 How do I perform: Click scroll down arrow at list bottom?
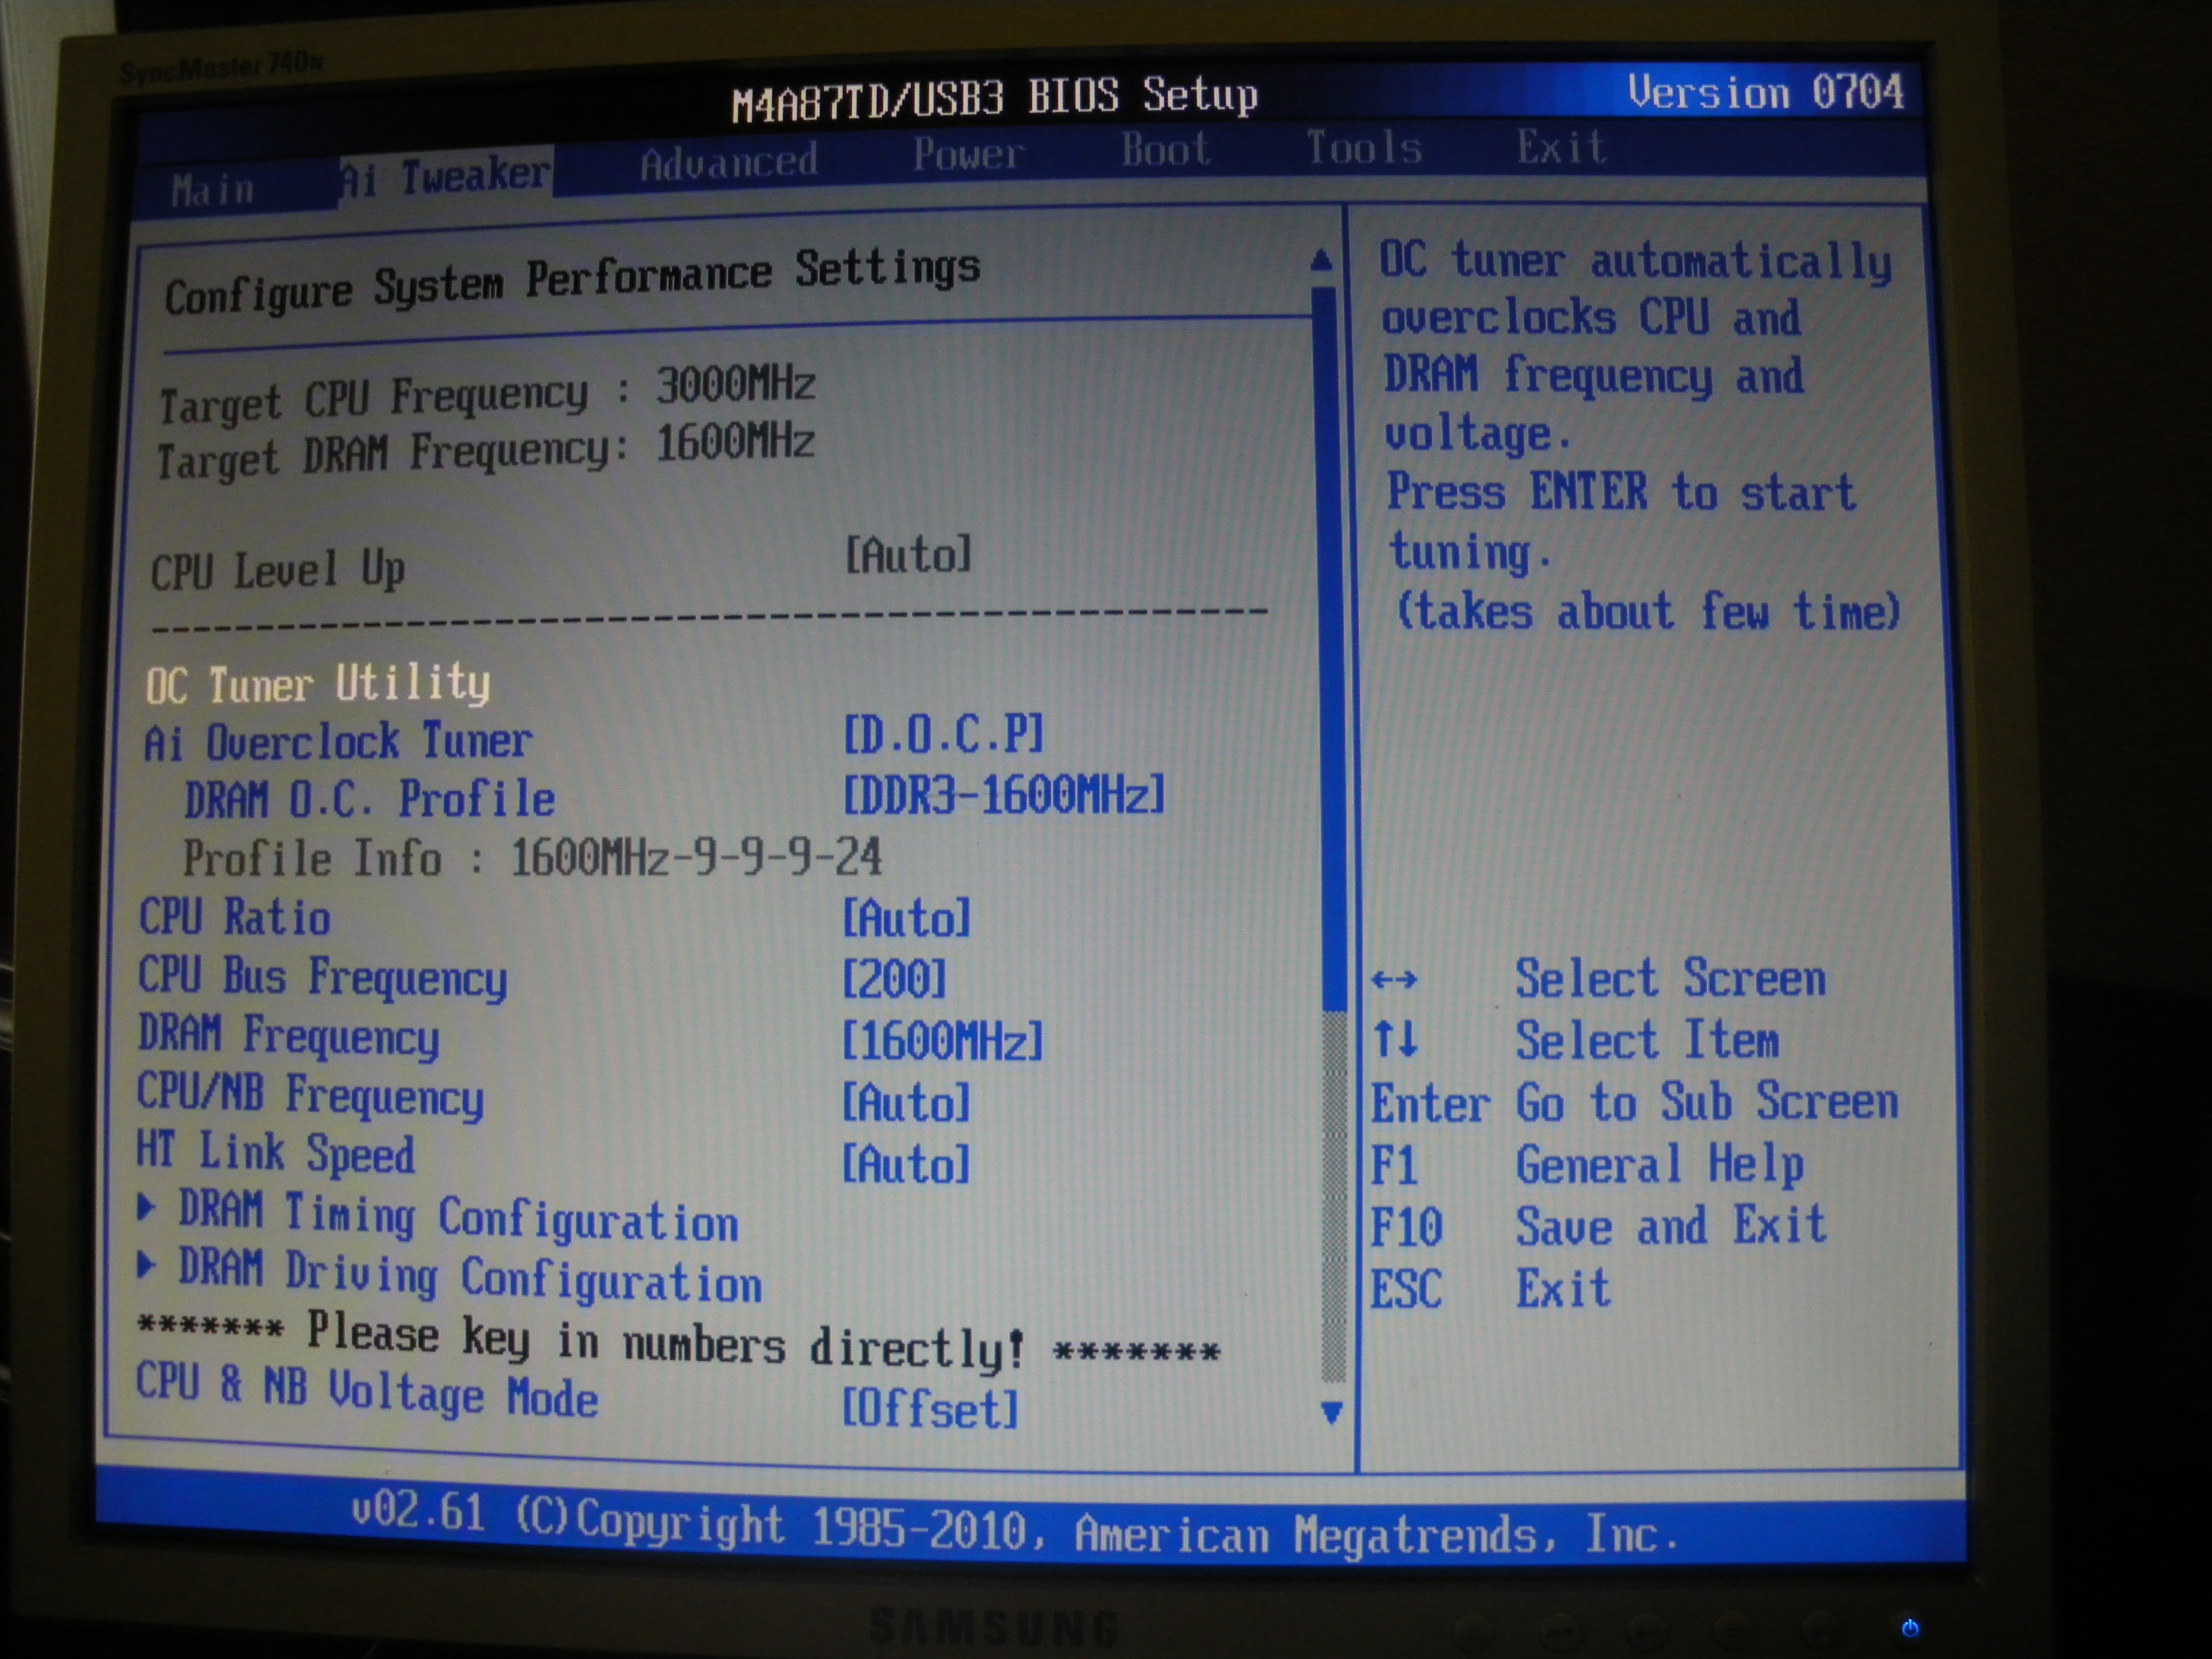pyautogui.click(x=1331, y=1412)
